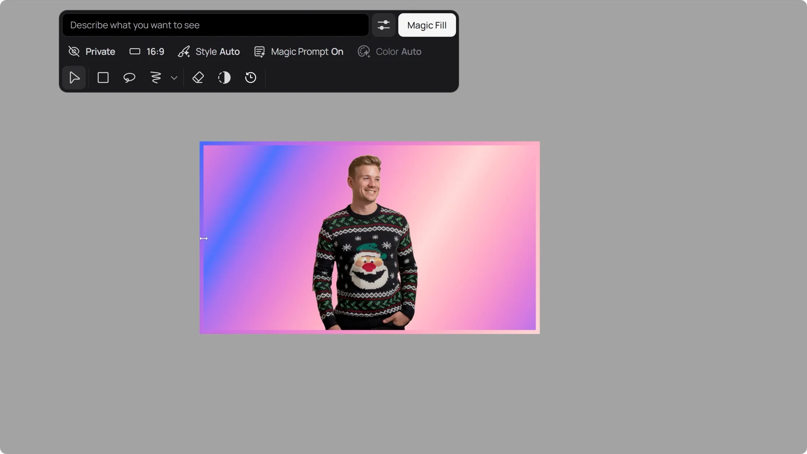Click the prompt input describing what to see

coord(215,25)
